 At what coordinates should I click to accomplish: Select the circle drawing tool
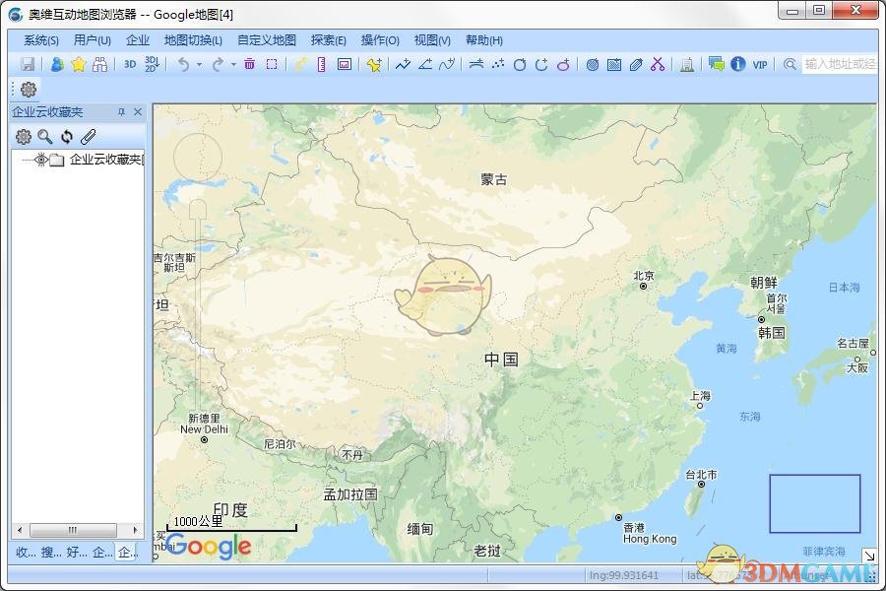coord(518,63)
